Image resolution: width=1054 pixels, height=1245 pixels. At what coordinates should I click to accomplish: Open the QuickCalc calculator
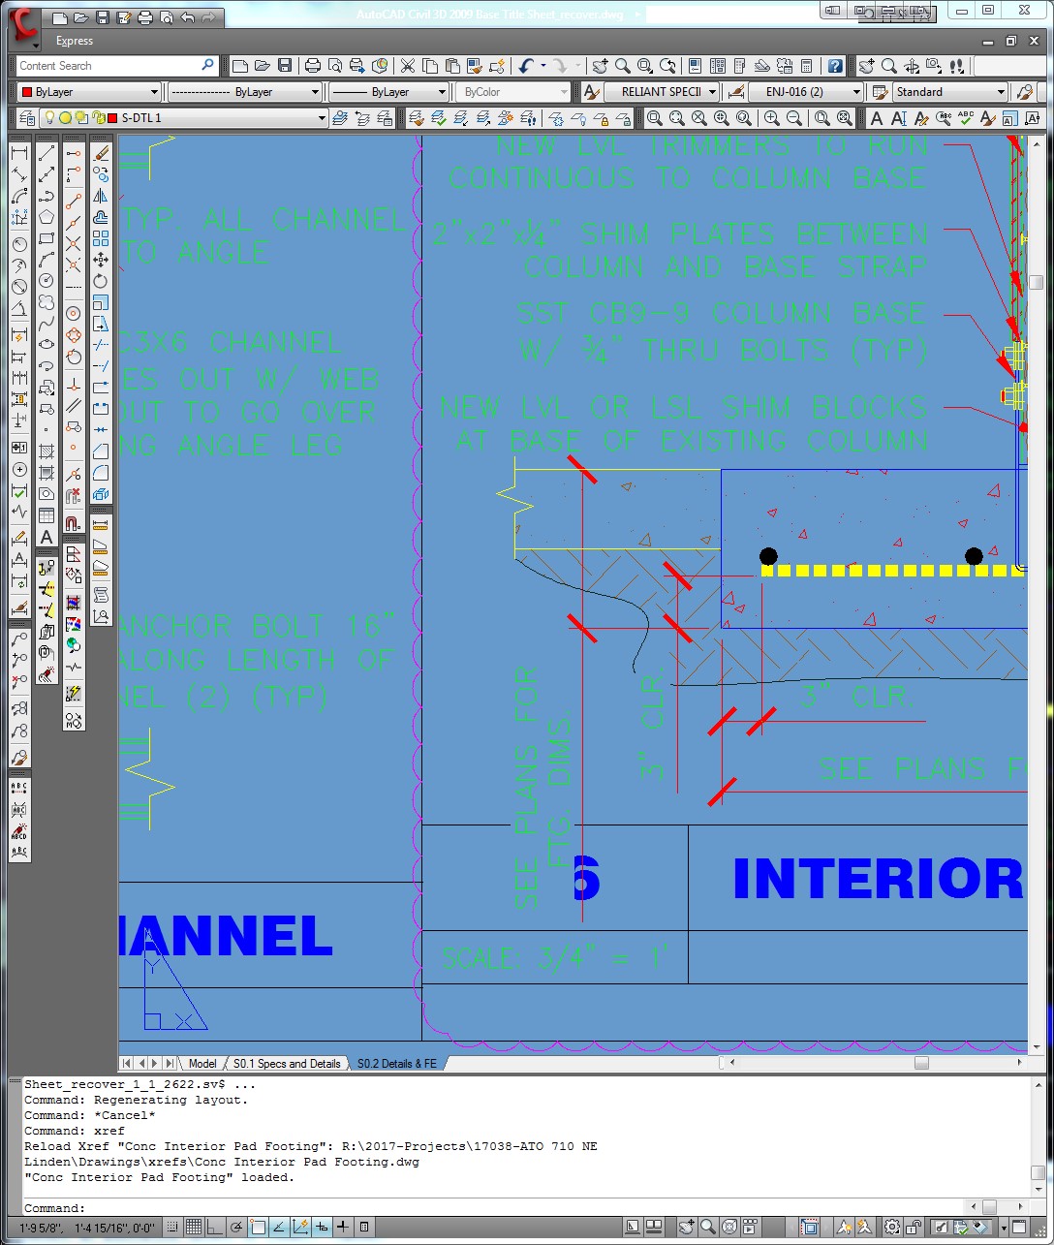pyautogui.click(x=806, y=66)
